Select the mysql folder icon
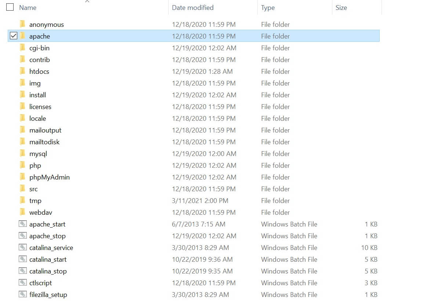The height and width of the screenshot is (301, 430). tap(23, 153)
